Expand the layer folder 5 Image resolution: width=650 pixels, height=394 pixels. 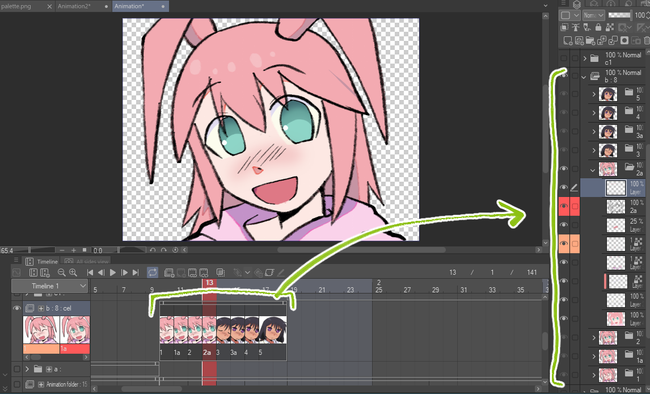click(x=593, y=94)
